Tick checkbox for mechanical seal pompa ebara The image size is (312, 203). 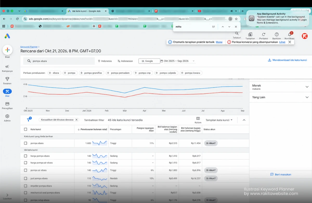(25, 193)
